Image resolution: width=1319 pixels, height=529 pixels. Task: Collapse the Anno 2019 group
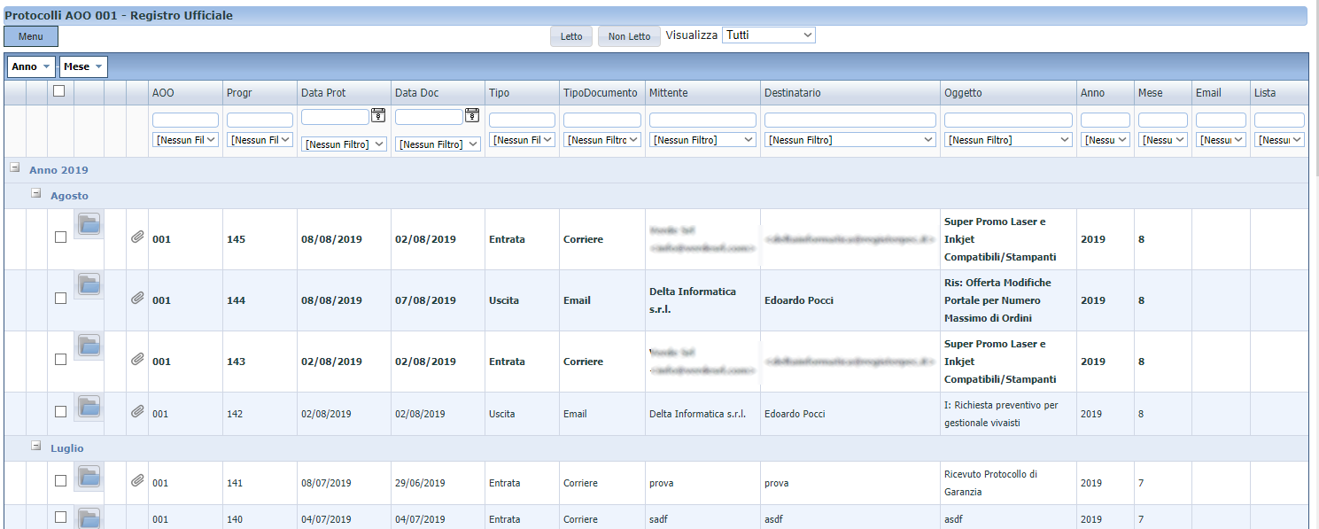point(15,167)
